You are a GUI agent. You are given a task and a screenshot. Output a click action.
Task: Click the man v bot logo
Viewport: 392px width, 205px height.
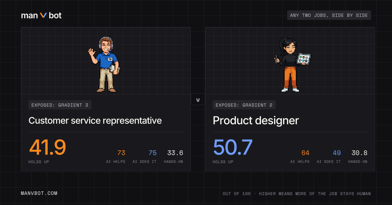pos(41,15)
